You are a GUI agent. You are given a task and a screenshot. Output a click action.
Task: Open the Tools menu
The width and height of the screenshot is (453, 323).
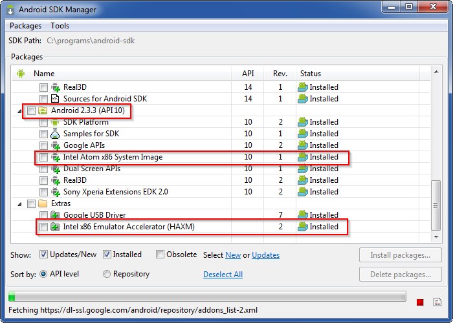click(x=60, y=26)
